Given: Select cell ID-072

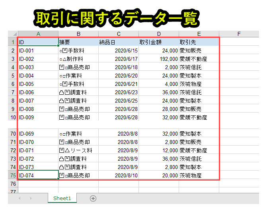Looking at the screenshot, I should 38,158.
